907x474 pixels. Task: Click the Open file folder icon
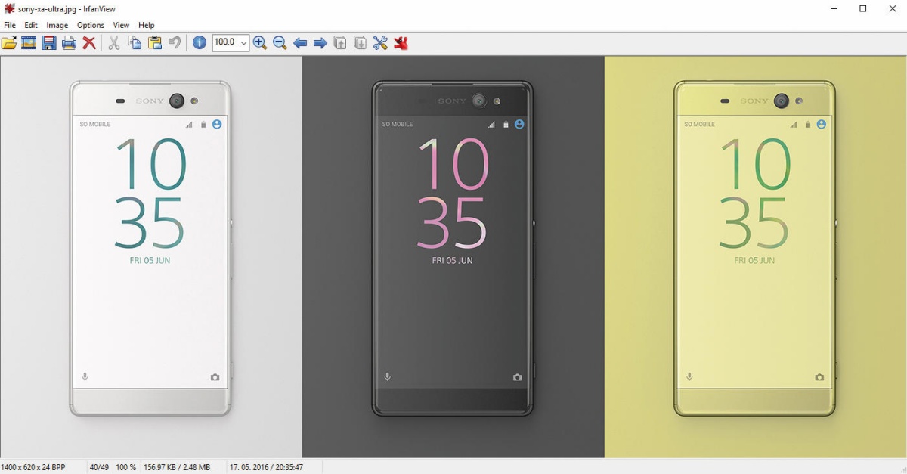click(x=9, y=43)
